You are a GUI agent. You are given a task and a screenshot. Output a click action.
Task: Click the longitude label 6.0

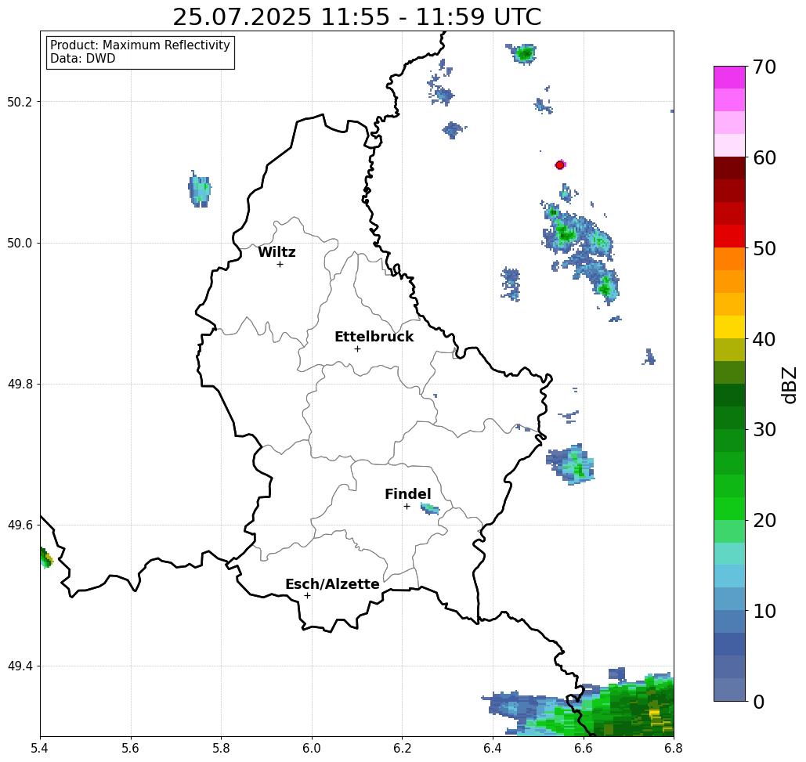click(x=312, y=748)
